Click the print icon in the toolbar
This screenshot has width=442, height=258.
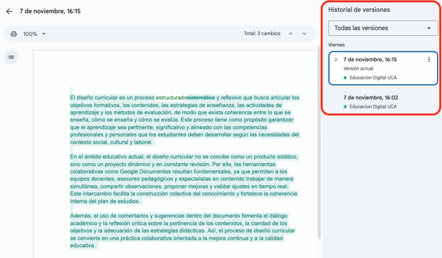click(x=14, y=34)
